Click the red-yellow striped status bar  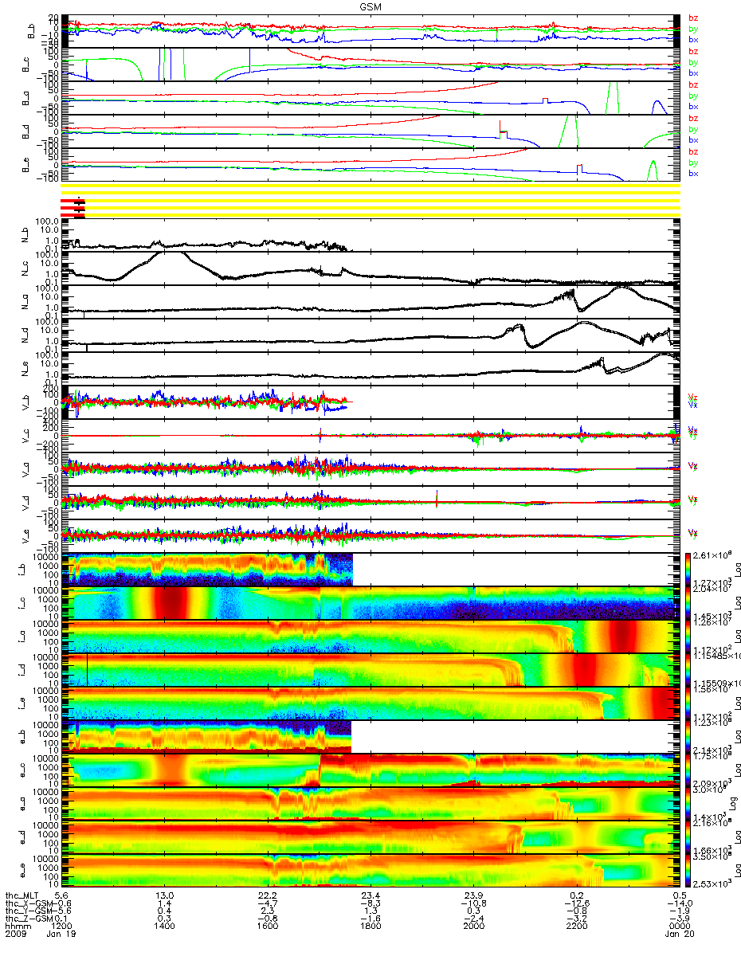[370, 199]
